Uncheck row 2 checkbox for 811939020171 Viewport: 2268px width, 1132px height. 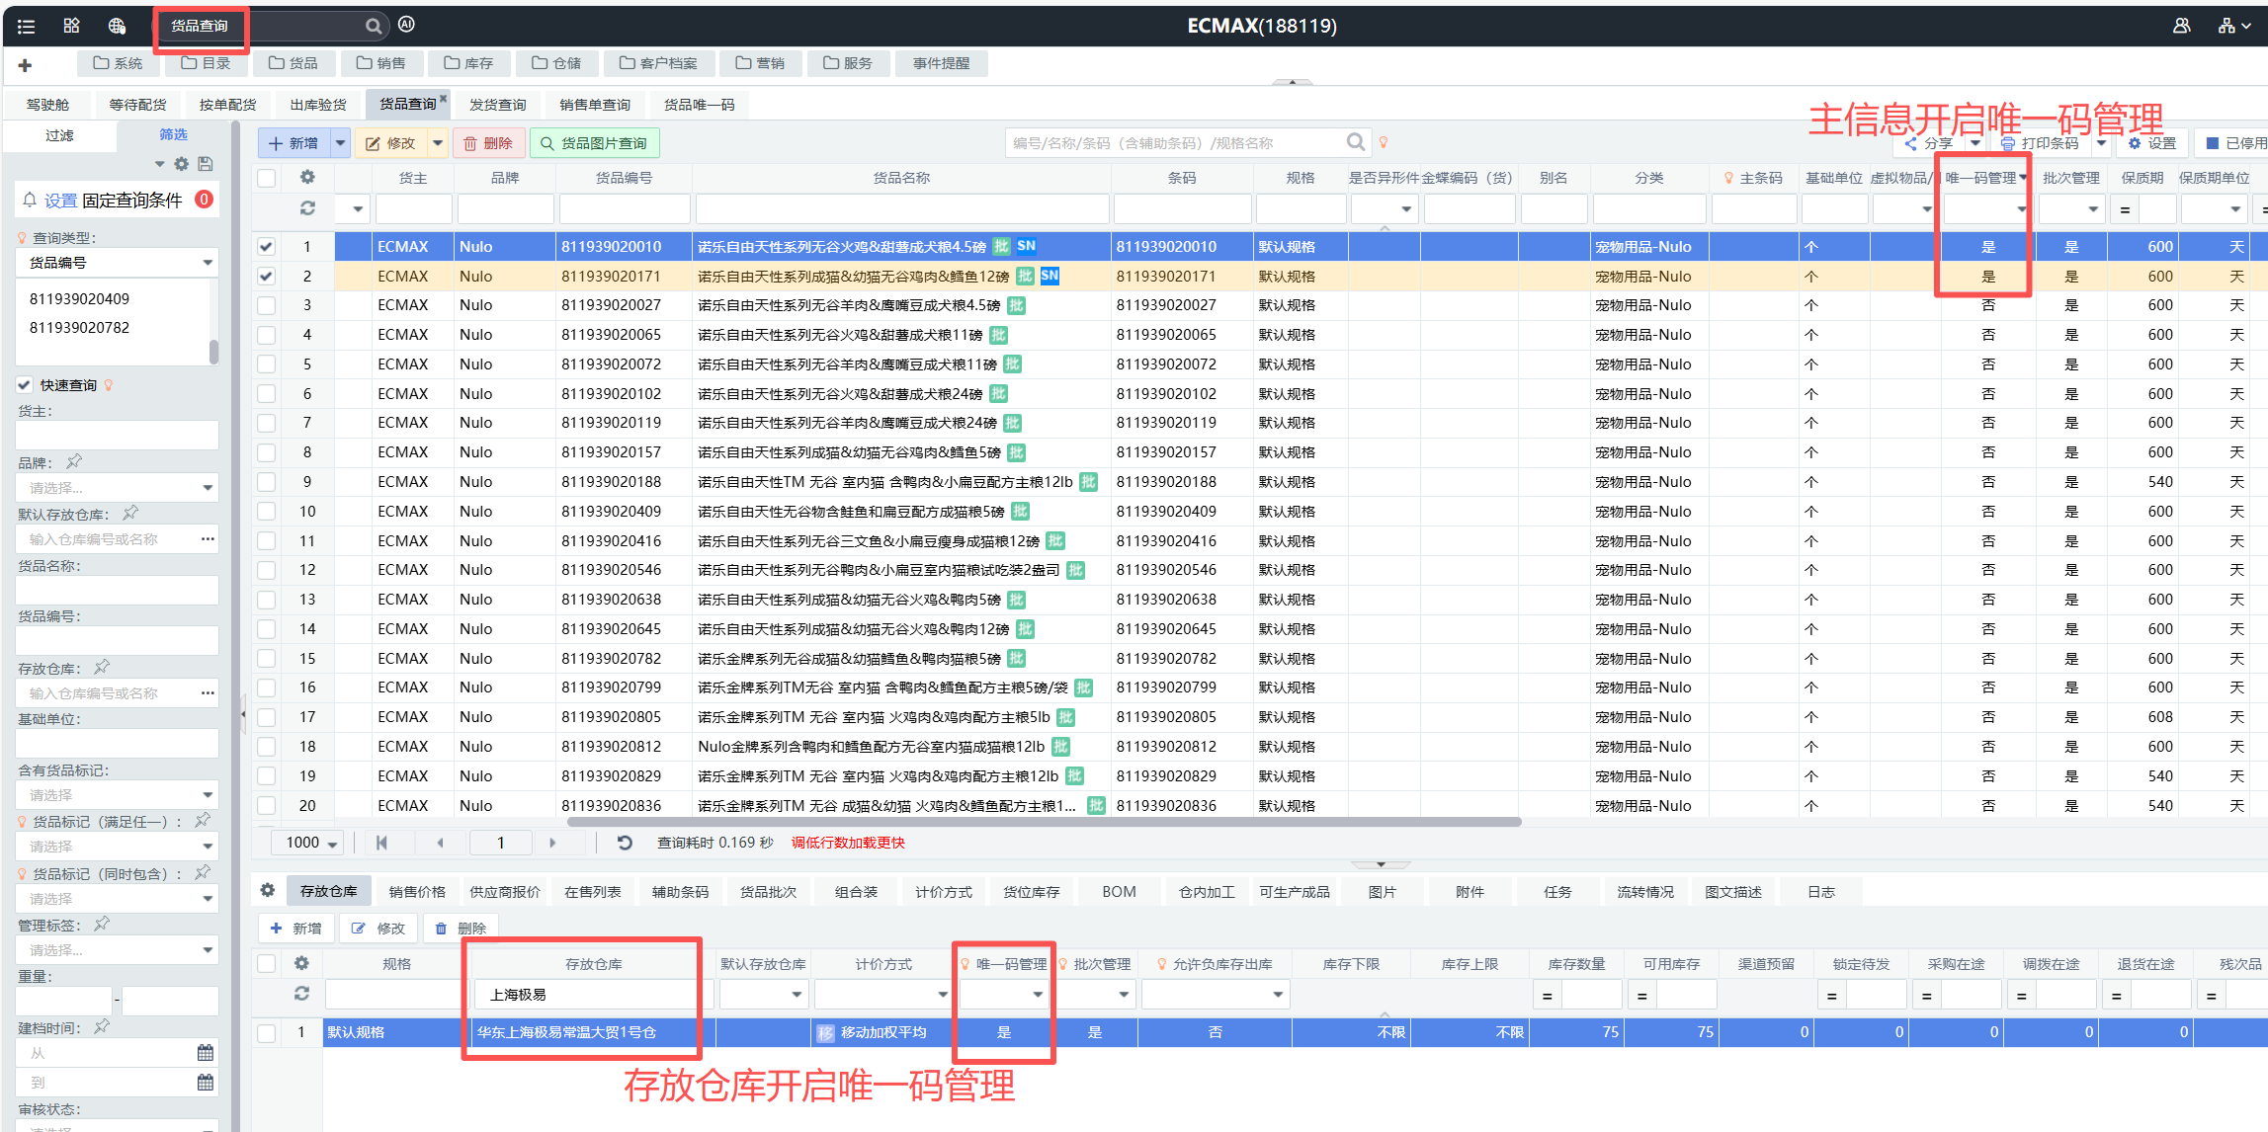(266, 277)
